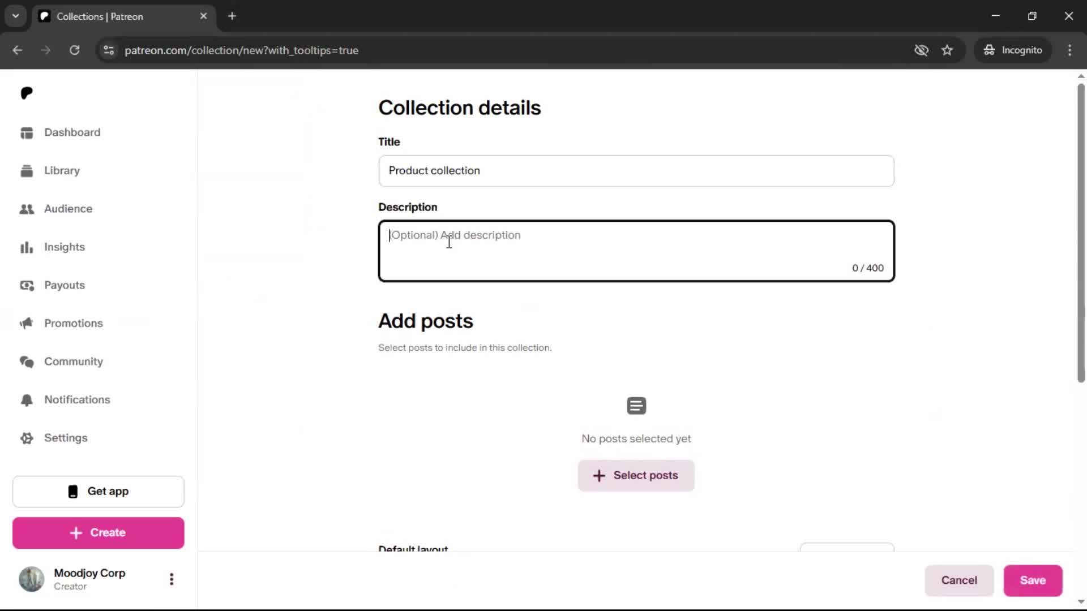This screenshot has height=611, width=1087.
Task: Click the Description text area
Action: pos(636,251)
